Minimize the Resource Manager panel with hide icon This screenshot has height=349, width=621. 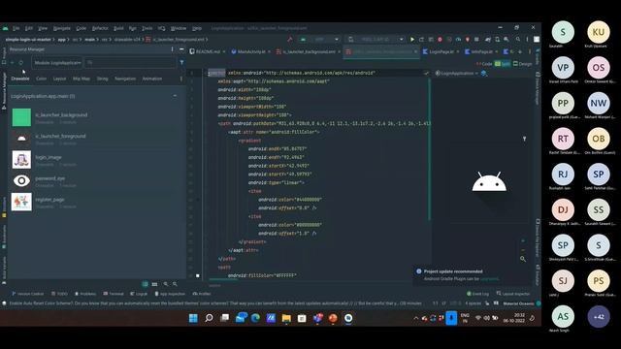pos(181,49)
